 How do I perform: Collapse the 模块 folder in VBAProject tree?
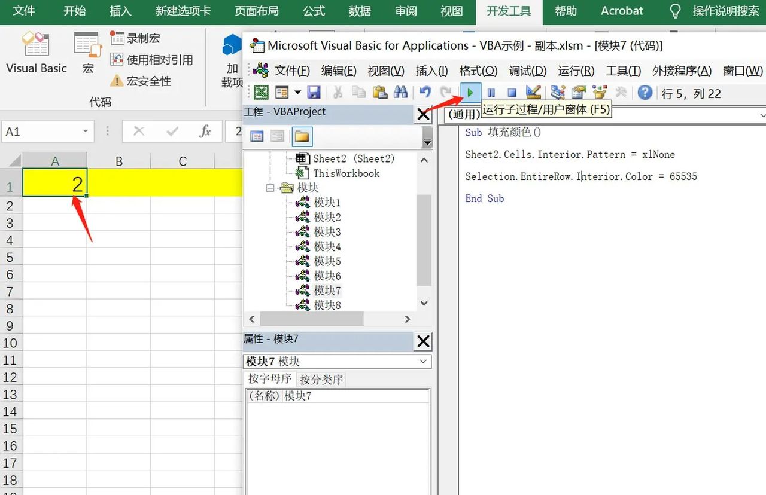[270, 187]
